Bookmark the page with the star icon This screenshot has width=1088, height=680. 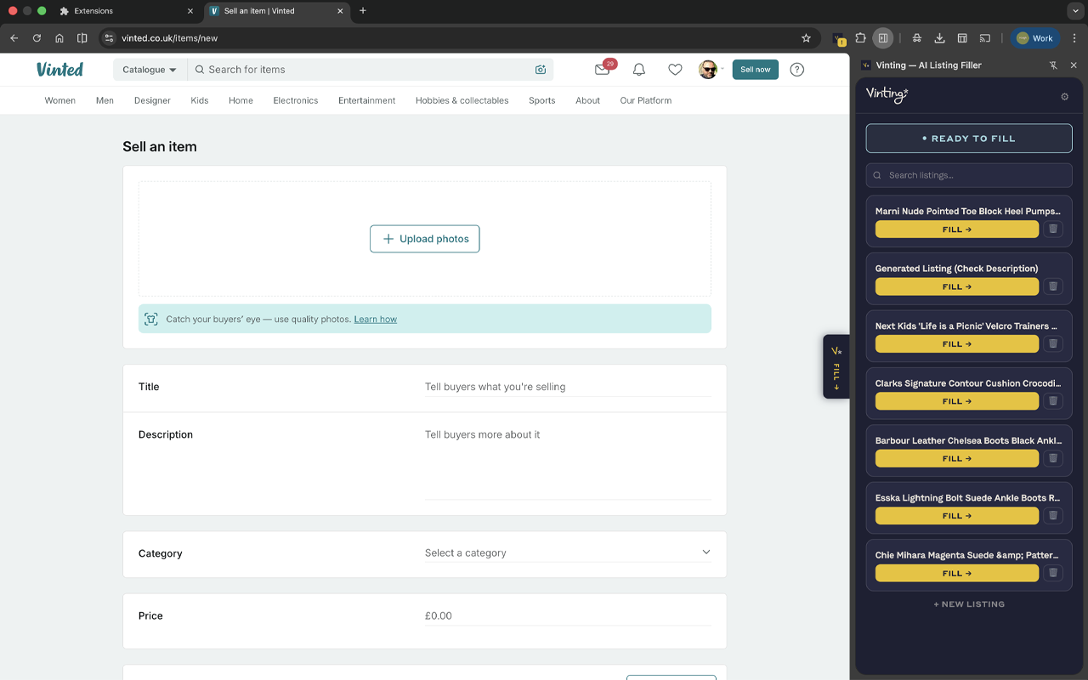[x=807, y=38]
